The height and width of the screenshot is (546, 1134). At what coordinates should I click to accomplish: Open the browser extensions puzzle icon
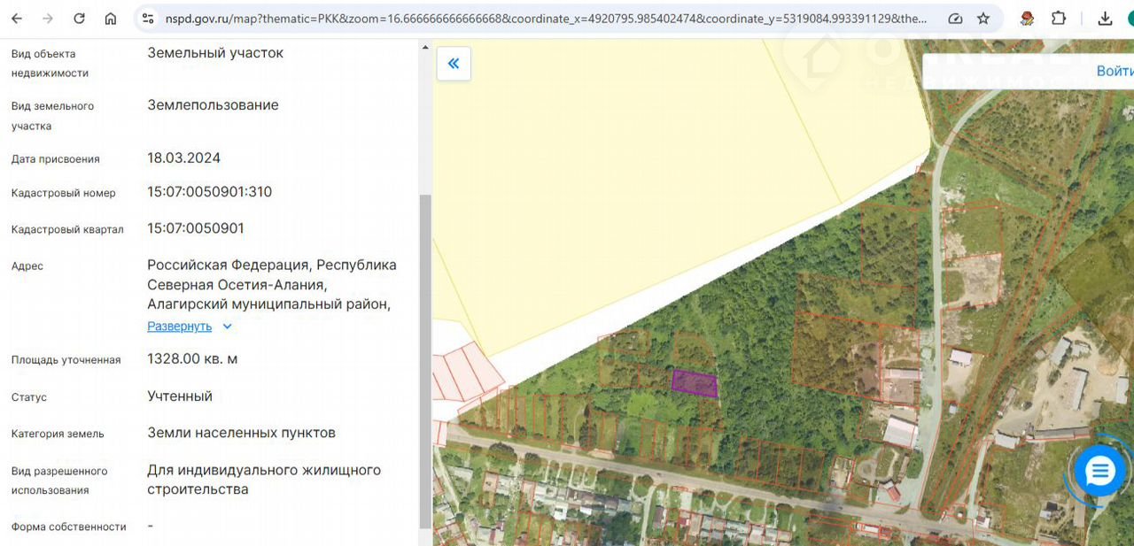(1059, 19)
